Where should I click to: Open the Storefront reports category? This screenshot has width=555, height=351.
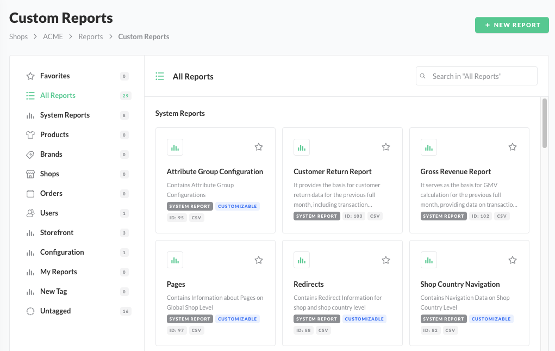[x=57, y=233]
